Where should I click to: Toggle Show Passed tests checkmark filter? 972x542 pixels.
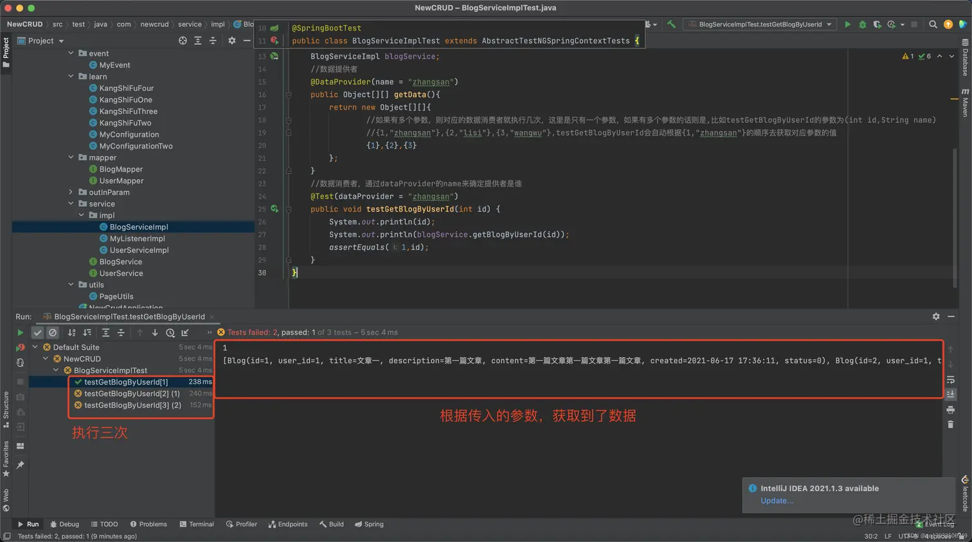point(37,332)
